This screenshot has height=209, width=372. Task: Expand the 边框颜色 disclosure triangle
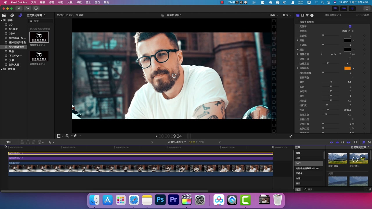pyautogui.click(x=298, y=68)
